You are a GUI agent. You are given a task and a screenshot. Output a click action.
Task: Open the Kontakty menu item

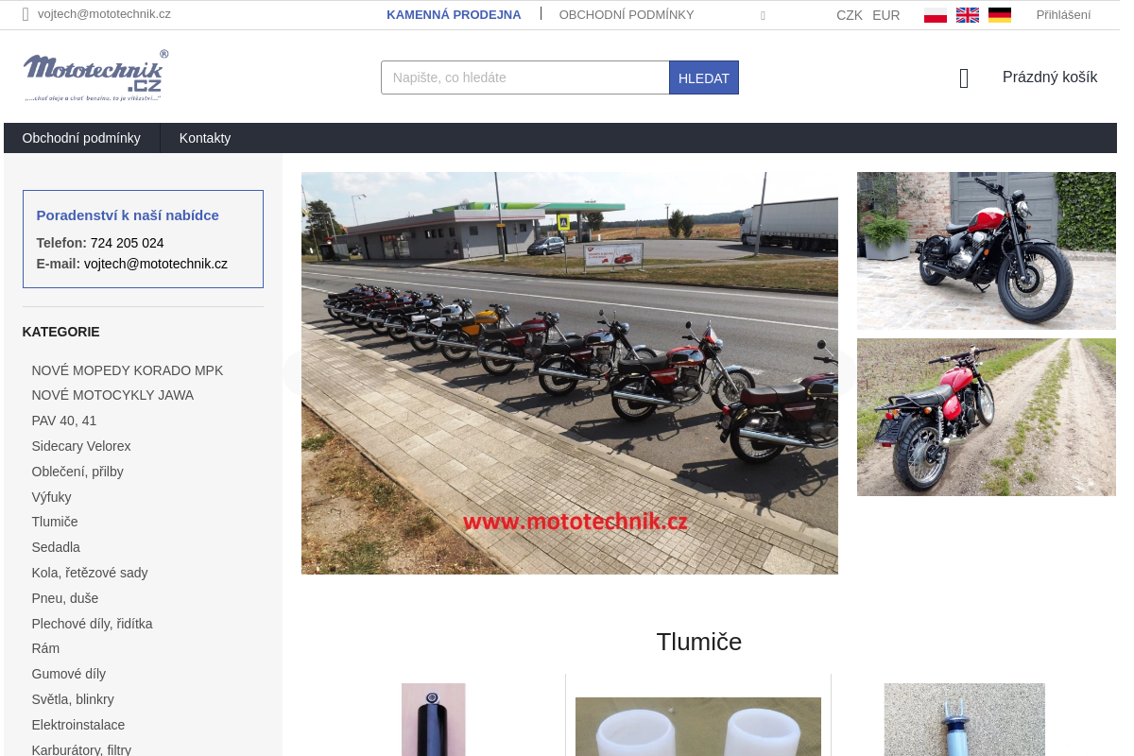coord(204,138)
